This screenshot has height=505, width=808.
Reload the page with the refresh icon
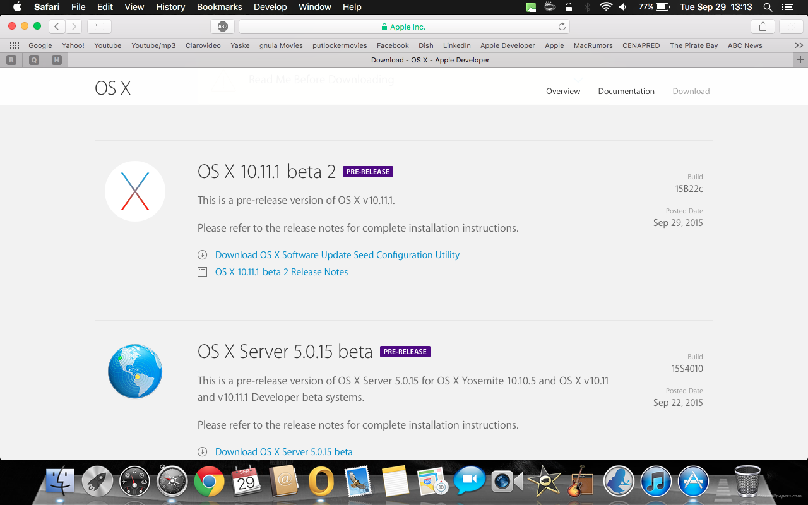562,27
